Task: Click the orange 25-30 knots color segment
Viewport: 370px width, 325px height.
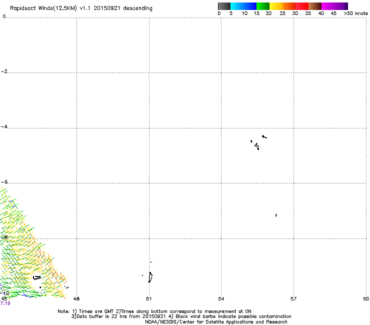Action: pos(289,6)
